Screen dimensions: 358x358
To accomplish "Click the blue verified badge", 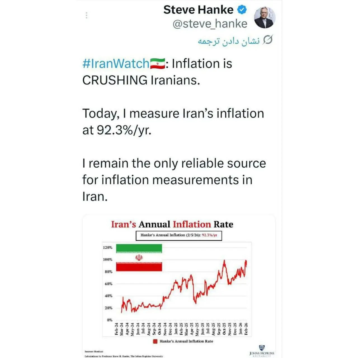I will coord(242,10).
